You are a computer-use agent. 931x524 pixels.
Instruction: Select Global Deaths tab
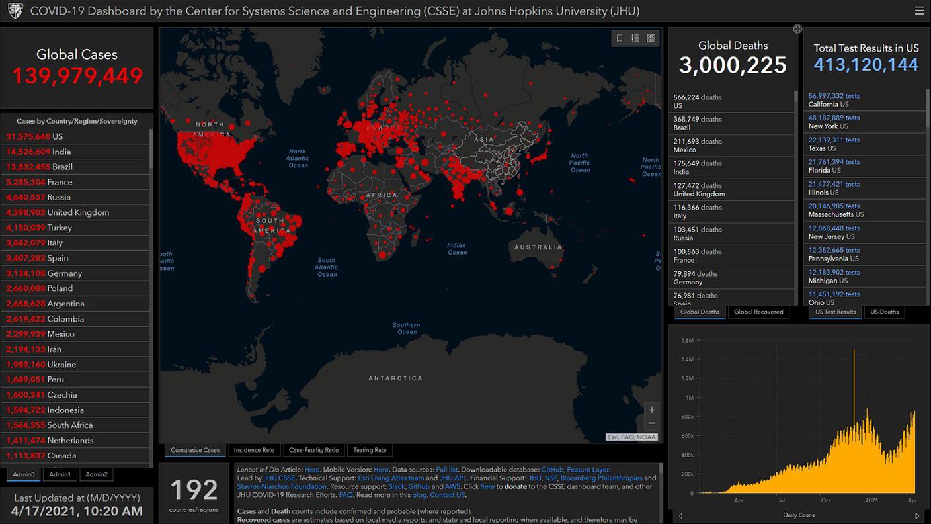pos(700,312)
